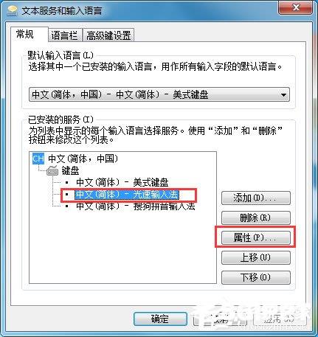Open the 高级键设置 tab
The height and width of the screenshot is (337, 318).
point(108,35)
